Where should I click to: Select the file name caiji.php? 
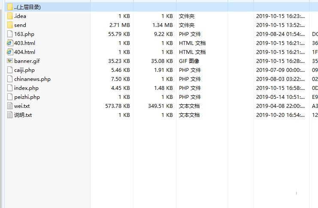click(24, 70)
